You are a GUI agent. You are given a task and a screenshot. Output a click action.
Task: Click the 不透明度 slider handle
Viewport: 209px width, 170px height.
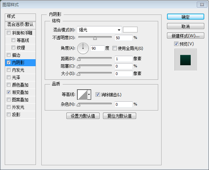pyautogui.click(x=95, y=38)
